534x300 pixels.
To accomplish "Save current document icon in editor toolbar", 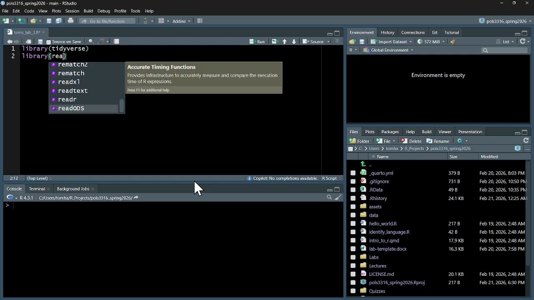I will coord(40,42).
